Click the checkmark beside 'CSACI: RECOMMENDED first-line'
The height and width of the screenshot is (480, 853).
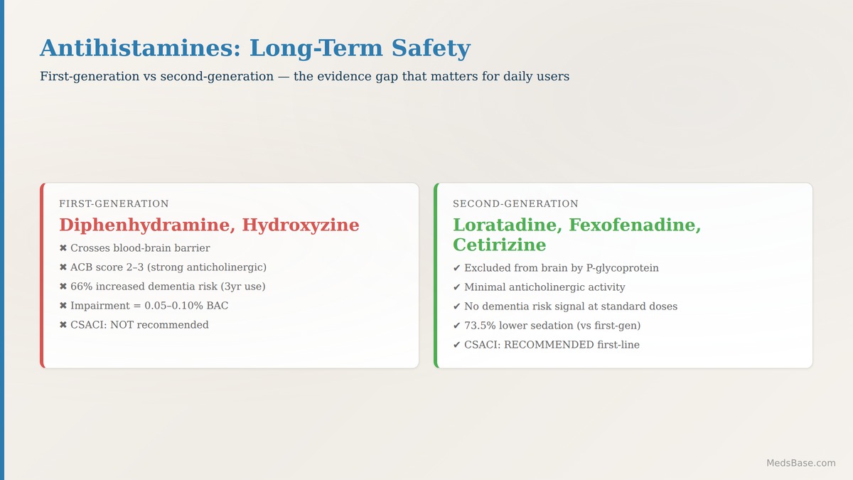click(457, 345)
